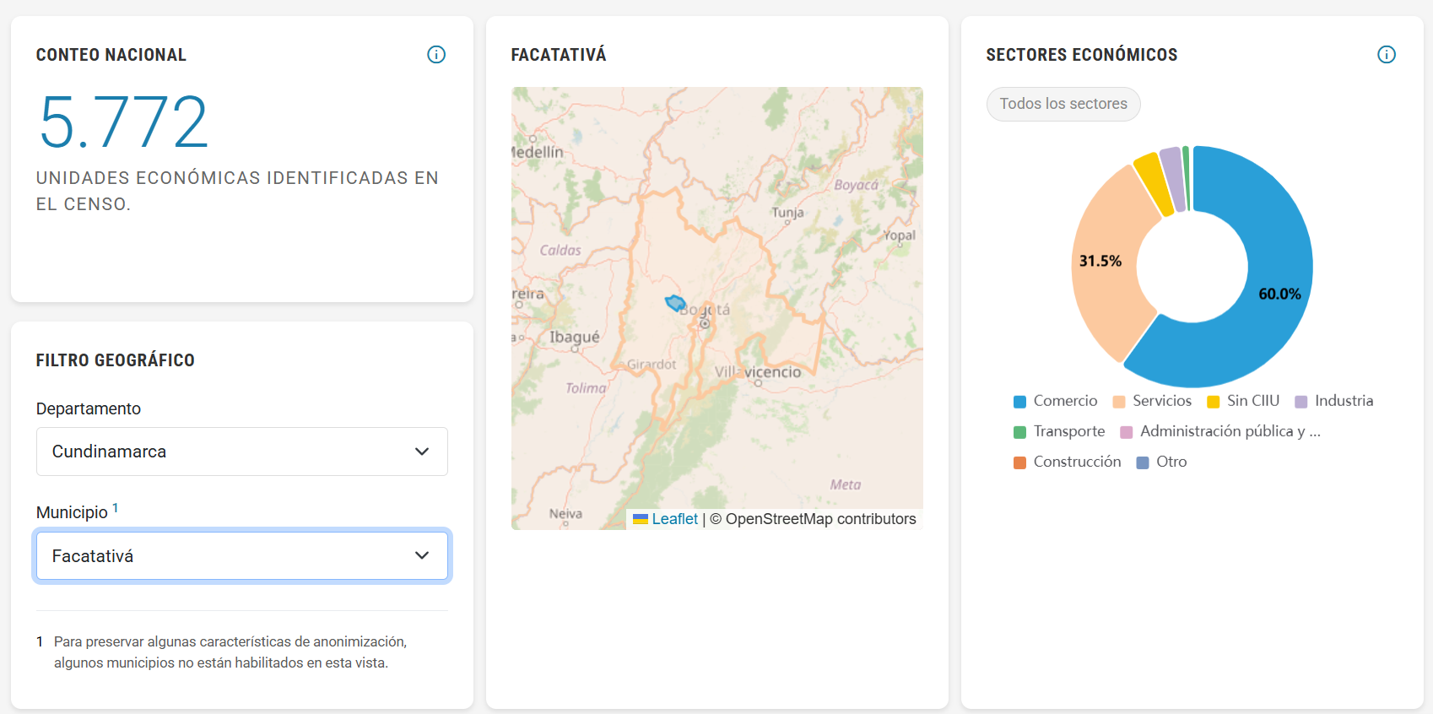Open the Departamento dropdown showing Cundinamarca

click(241, 452)
